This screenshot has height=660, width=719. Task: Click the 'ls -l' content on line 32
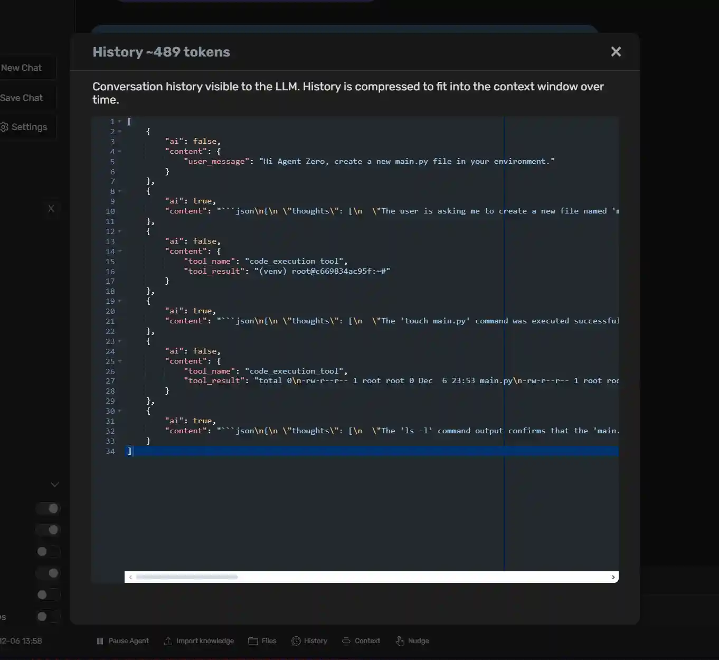point(418,431)
